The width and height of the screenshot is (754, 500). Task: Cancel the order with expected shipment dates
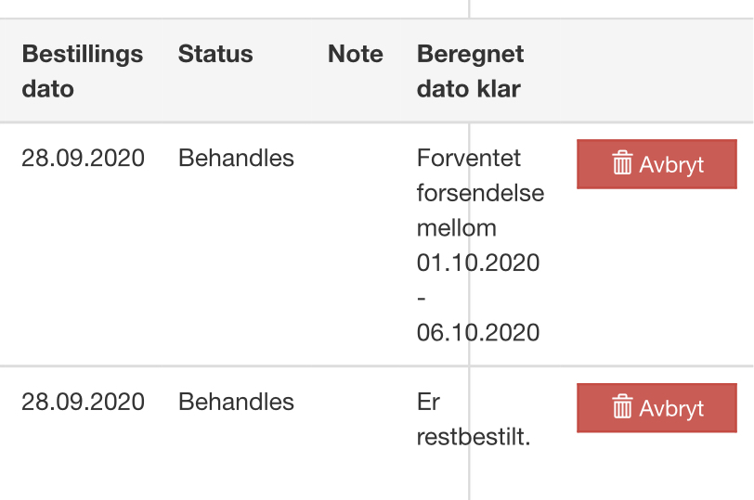pos(656,164)
